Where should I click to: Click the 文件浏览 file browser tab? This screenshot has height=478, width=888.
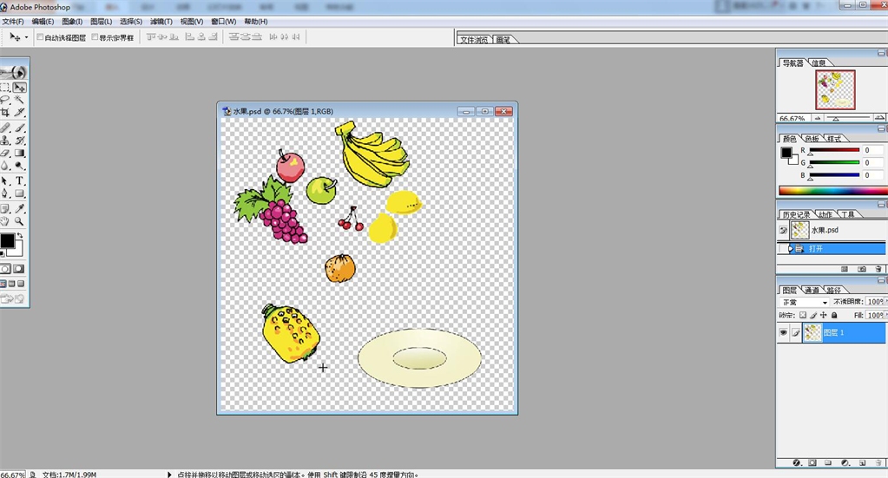pos(475,40)
